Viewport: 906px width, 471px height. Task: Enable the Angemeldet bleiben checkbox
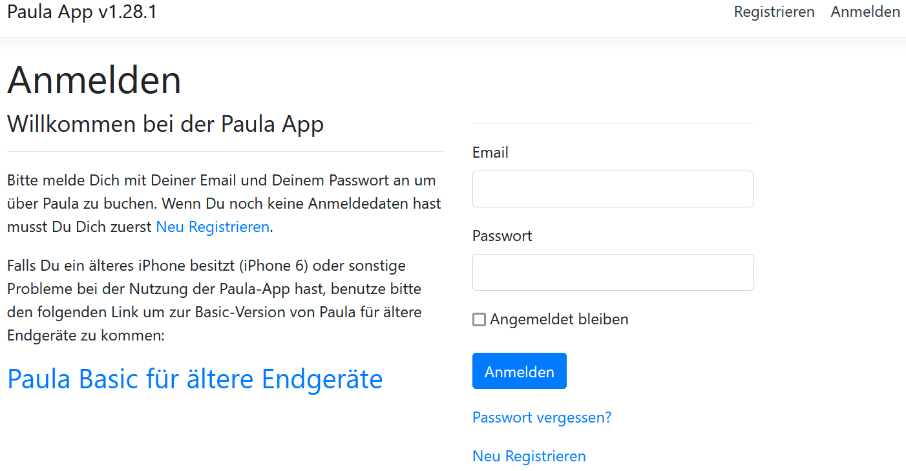pos(479,320)
